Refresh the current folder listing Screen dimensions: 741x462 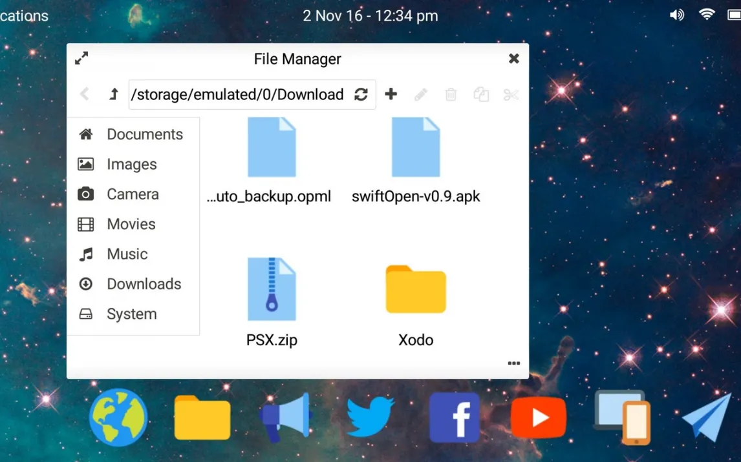[x=361, y=94]
